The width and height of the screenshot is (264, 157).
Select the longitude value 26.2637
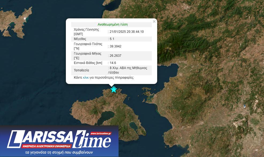pos(115,56)
